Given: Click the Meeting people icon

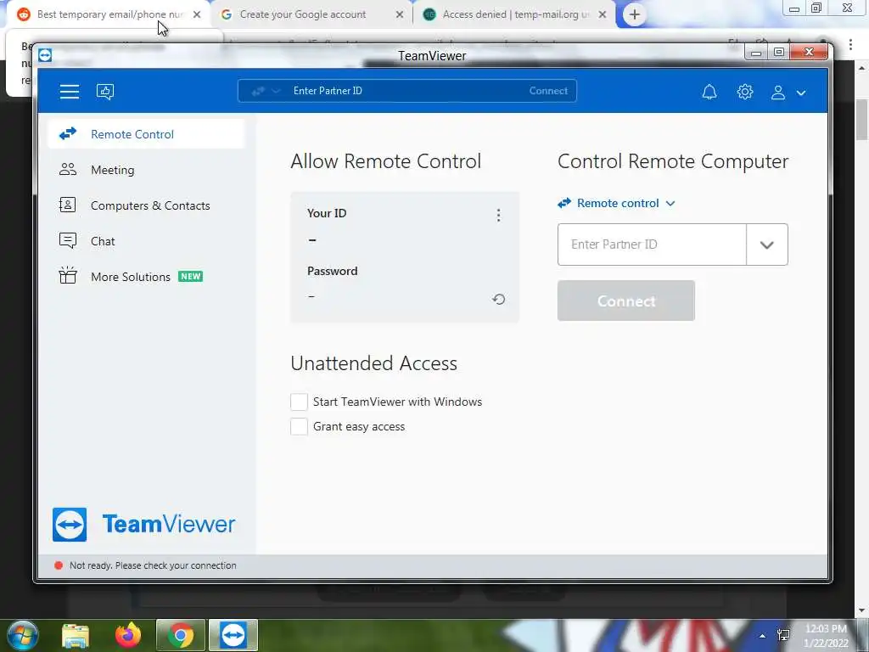Looking at the screenshot, I should point(68,169).
